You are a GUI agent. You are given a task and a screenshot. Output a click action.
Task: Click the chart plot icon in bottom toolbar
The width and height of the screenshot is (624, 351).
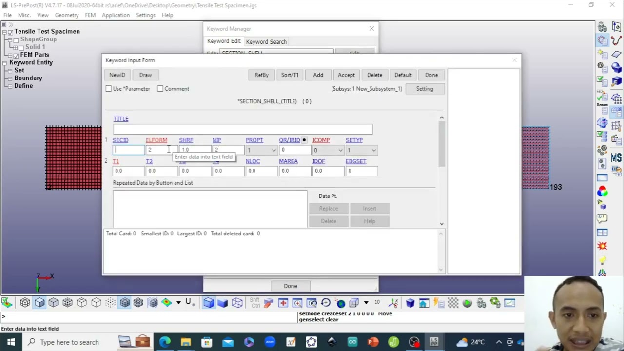509,303
